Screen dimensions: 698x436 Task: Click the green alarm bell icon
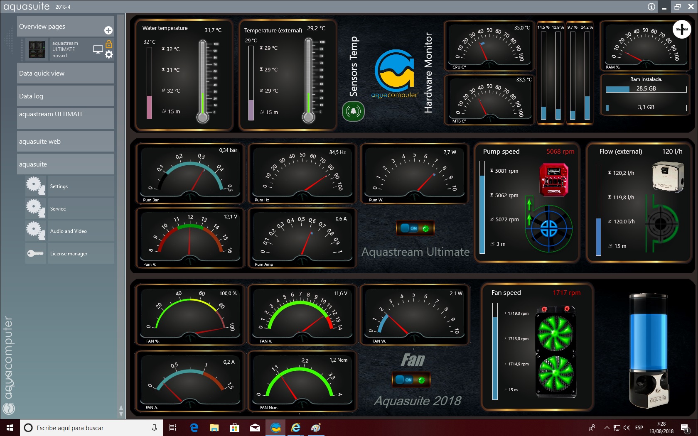pos(353,111)
